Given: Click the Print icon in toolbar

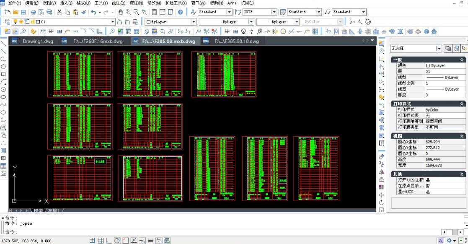Looking at the screenshot, I should pyautogui.click(x=33, y=12).
